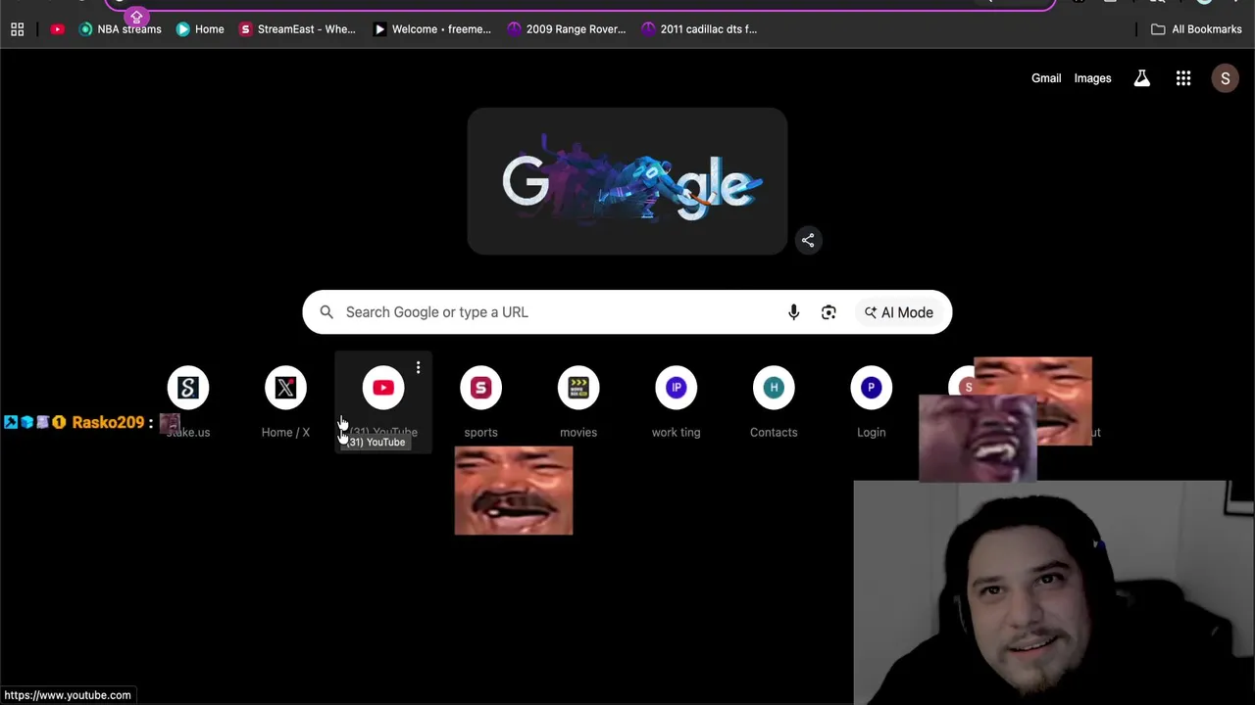Open the Google account avatar
1255x705 pixels.
(1225, 78)
